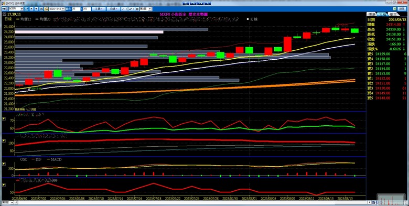Toggle the K線 legend marker

[x=252, y=19]
